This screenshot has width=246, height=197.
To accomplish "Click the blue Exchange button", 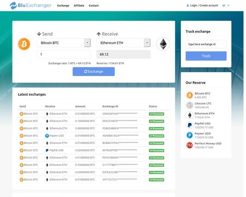I will 93,72.
